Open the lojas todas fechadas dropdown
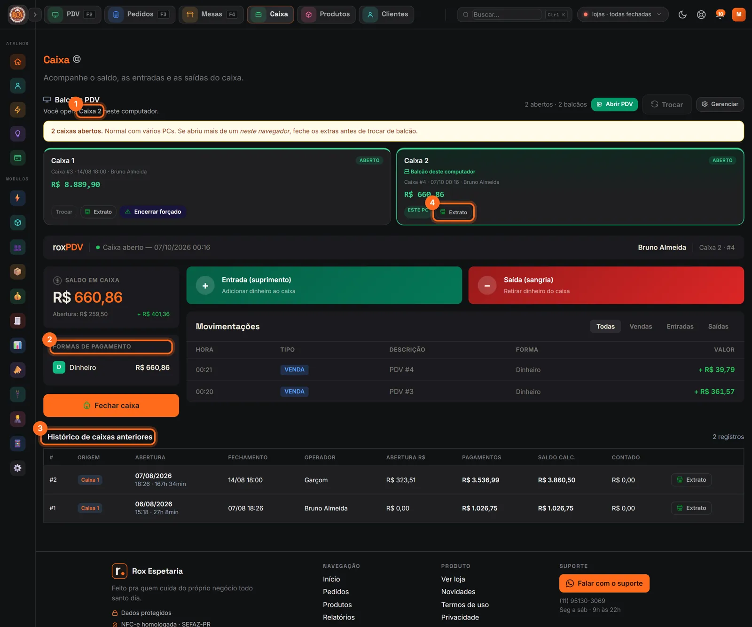This screenshot has width=752, height=627. tap(622, 15)
